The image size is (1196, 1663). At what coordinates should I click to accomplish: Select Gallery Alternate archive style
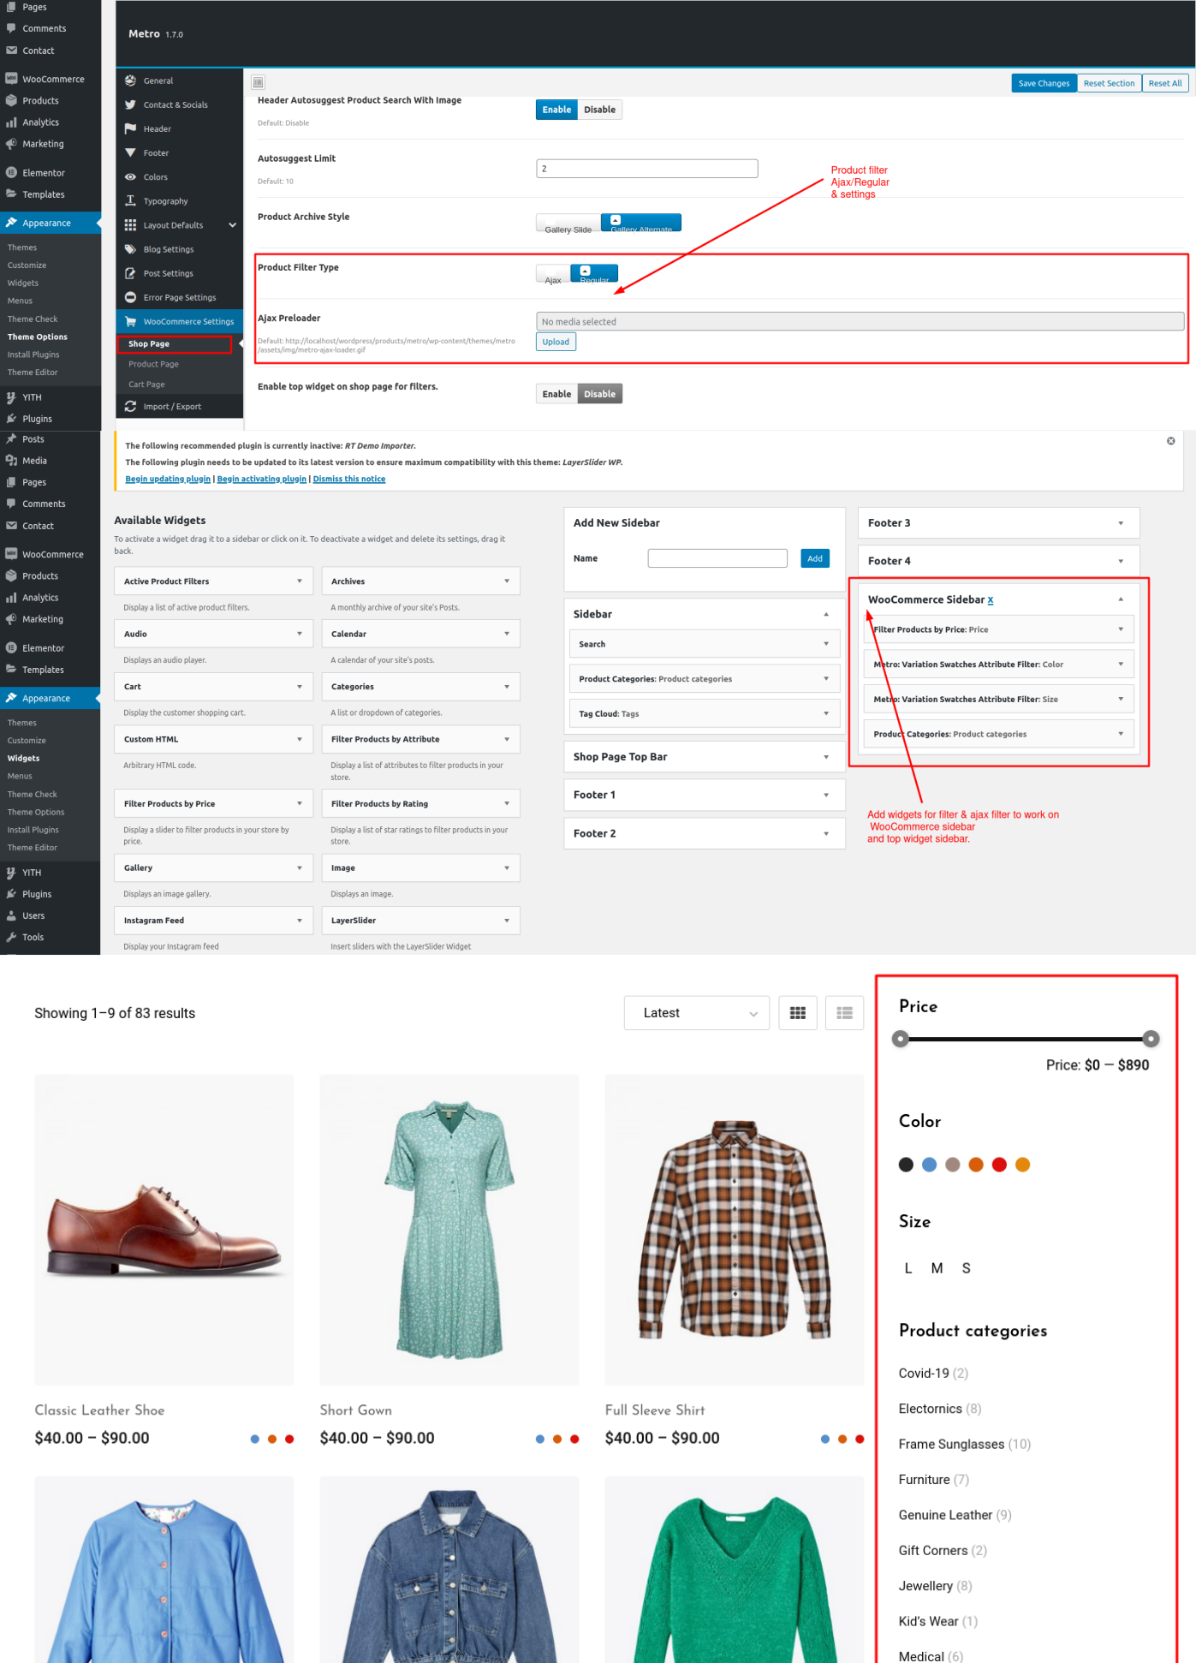coord(641,223)
